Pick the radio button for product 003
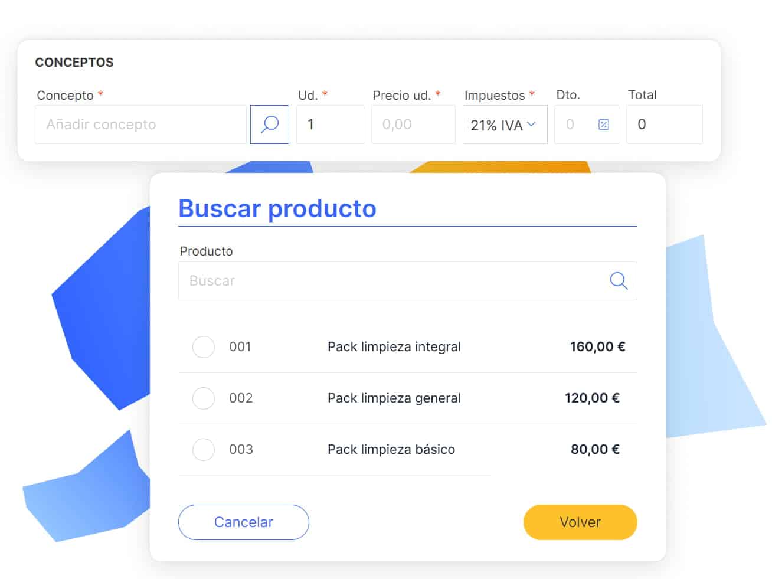The image size is (772, 579). click(204, 450)
